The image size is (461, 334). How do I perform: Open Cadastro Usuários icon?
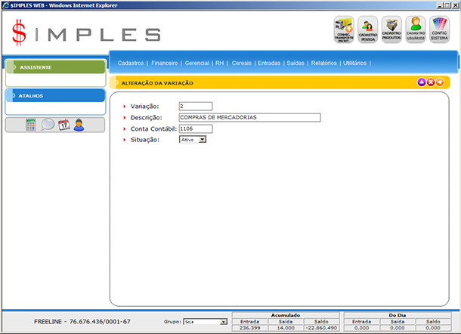pos(415,29)
